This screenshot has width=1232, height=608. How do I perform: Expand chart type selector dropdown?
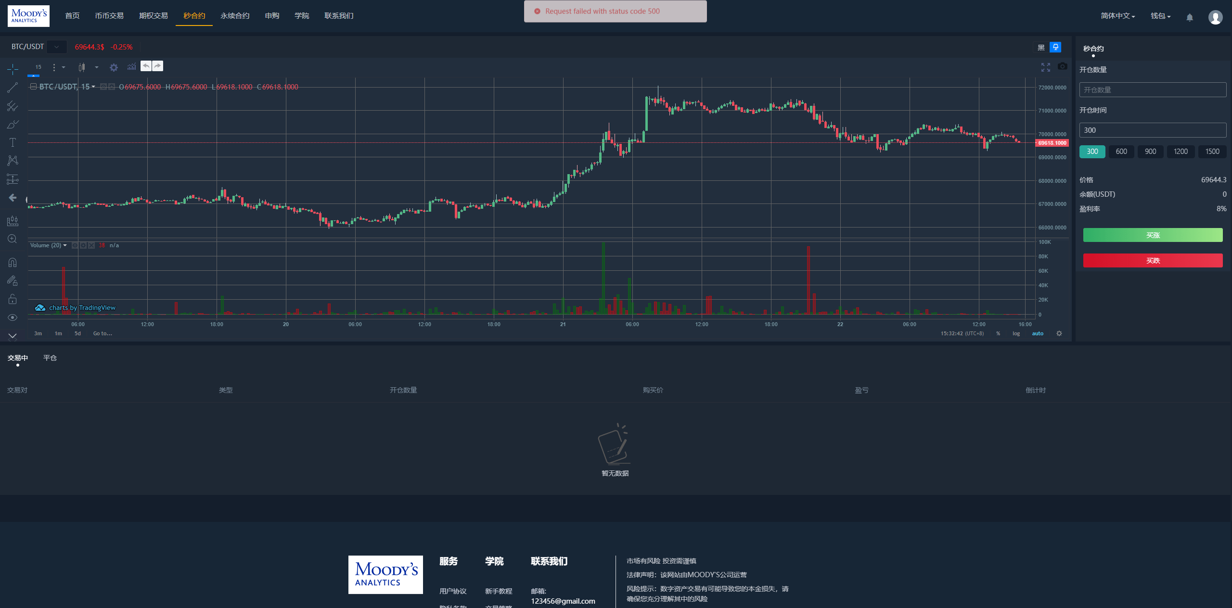tap(95, 67)
